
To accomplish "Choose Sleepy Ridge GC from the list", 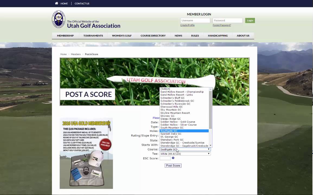I will pyautogui.click(x=184, y=119).
